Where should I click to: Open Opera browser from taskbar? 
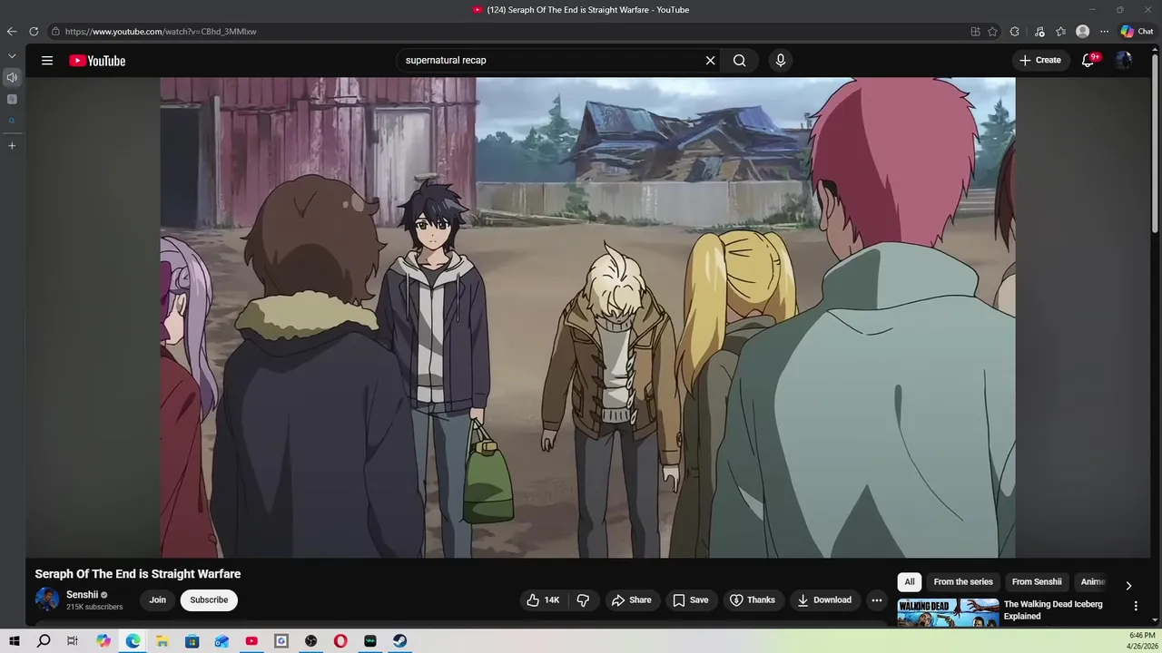[x=340, y=641]
